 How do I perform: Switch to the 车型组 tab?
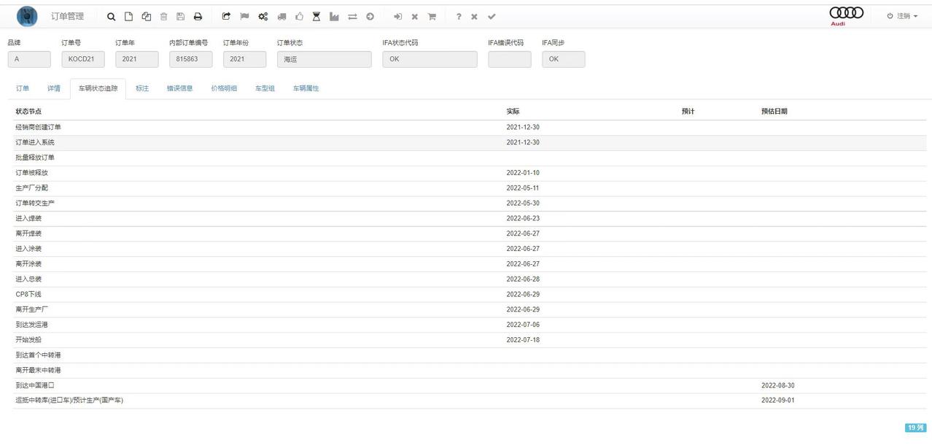(265, 88)
